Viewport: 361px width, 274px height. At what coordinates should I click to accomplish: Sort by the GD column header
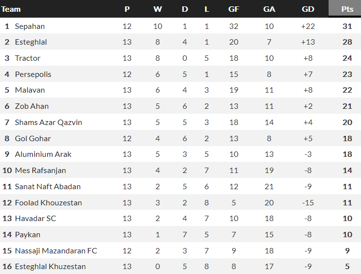pyautogui.click(x=308, y=9)
